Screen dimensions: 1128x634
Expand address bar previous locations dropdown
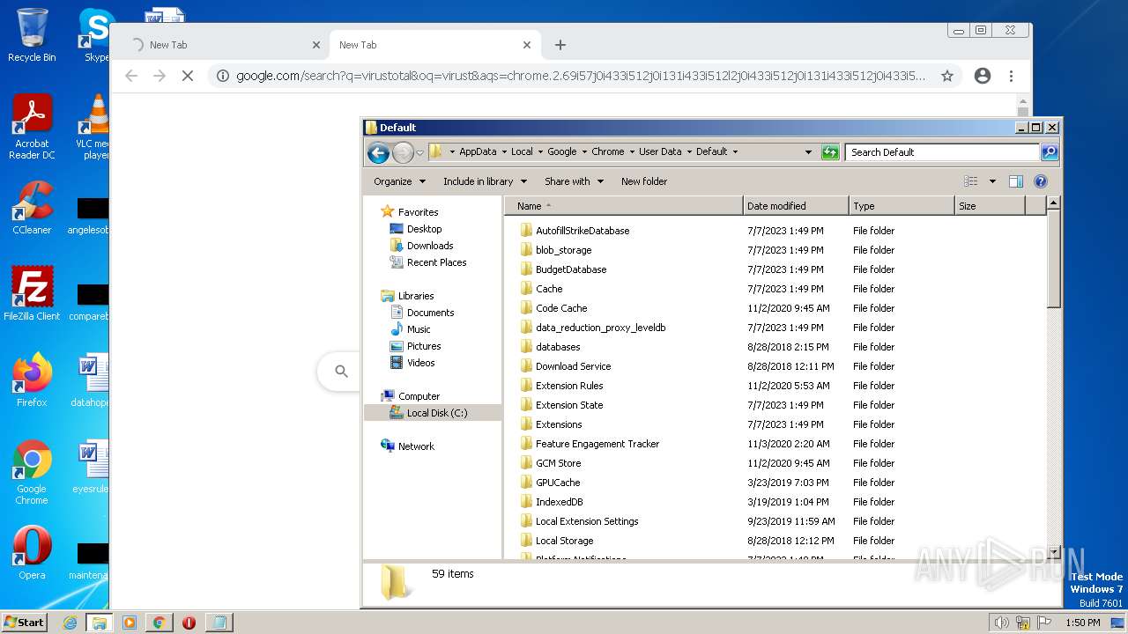point(808,152)
